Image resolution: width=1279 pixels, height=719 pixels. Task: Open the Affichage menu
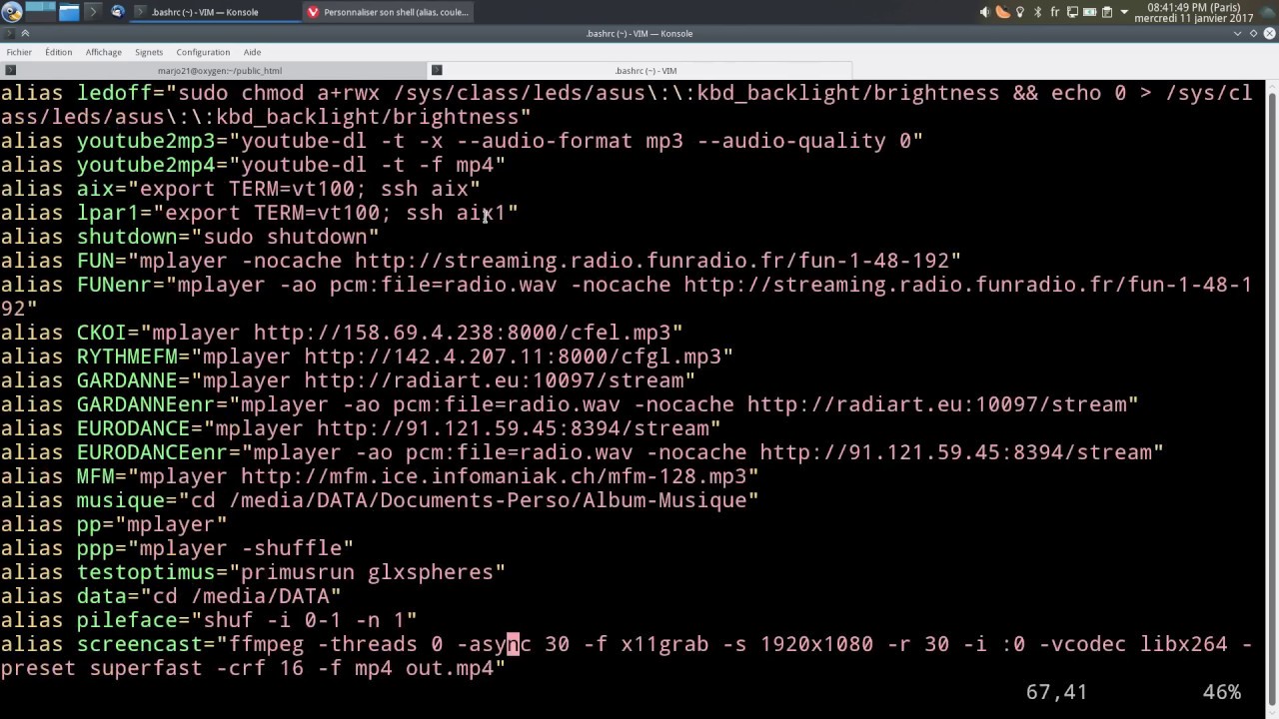click(x=103, y=52)
